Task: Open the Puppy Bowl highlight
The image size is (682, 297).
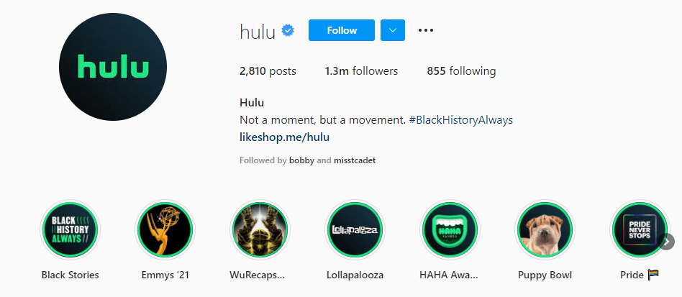Action: (545, 229)
